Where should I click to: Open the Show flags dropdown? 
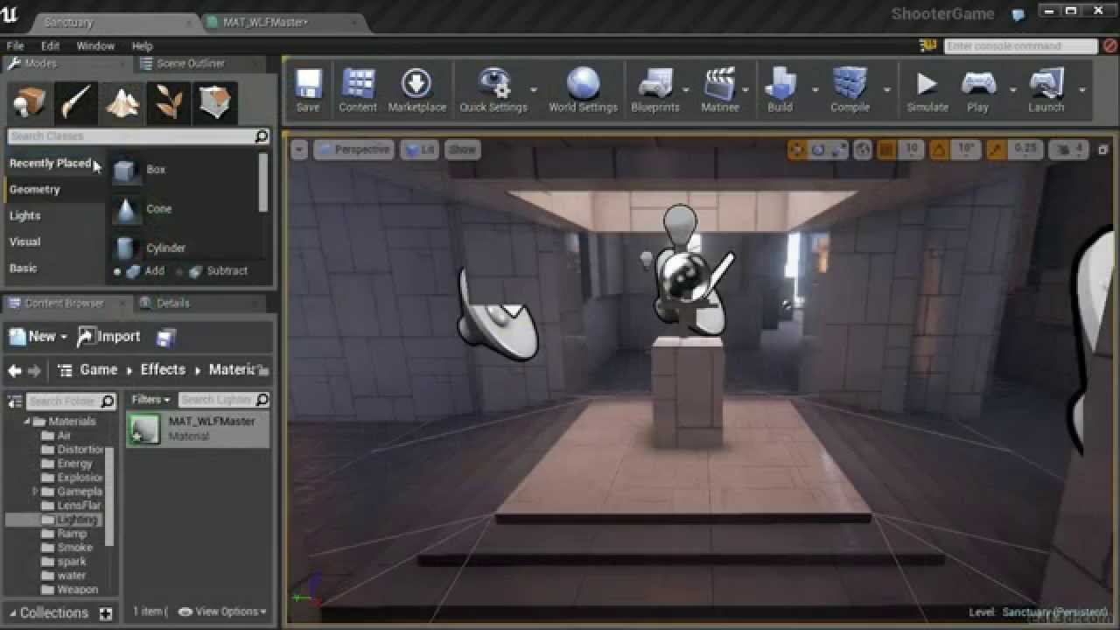pos(462,150)
